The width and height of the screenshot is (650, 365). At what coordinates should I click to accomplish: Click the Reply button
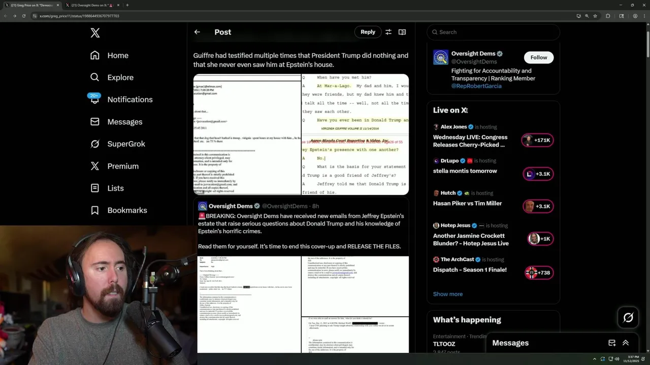[x=368, y=32]
